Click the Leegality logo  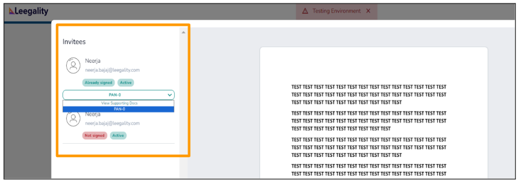(x=28, y=11)
